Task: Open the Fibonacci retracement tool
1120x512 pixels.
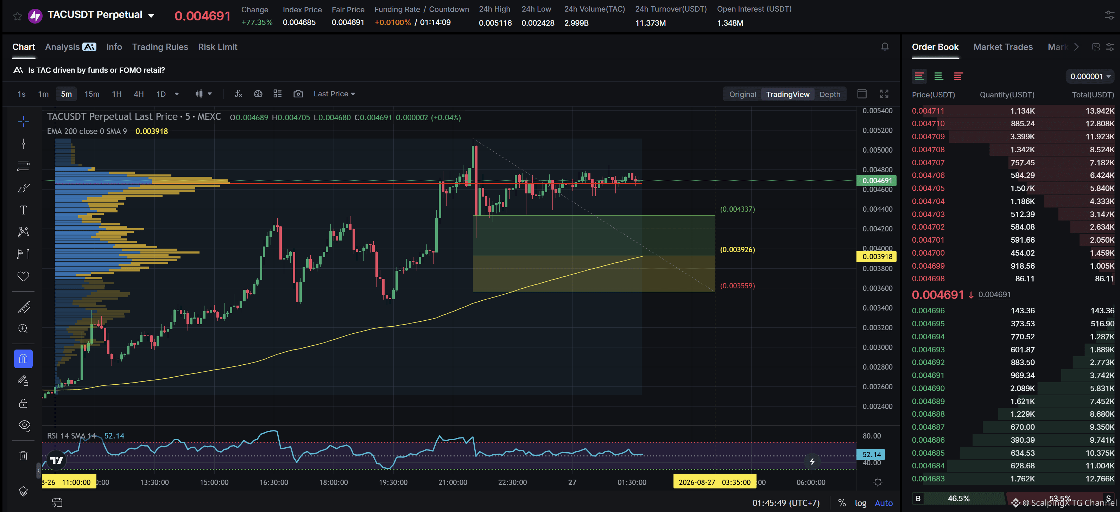Action: coord(24,166)
